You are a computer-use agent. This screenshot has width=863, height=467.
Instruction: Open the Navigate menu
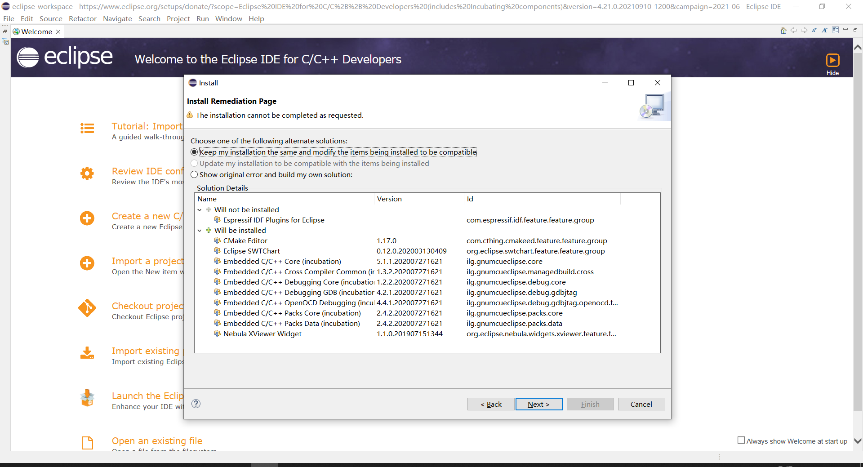(117, 18)
